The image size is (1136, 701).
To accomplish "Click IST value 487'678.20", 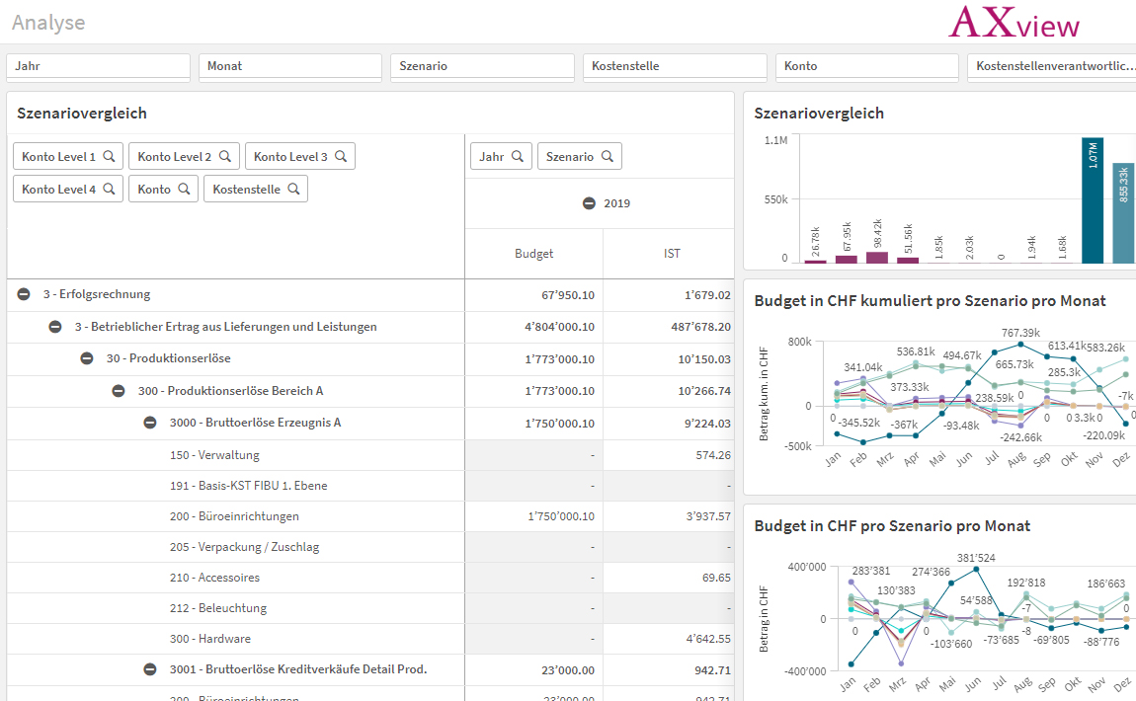I will point(700,327).
